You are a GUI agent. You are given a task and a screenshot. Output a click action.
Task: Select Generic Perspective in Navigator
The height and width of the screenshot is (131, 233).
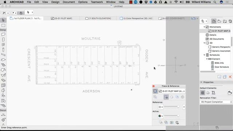click(220, 47)
